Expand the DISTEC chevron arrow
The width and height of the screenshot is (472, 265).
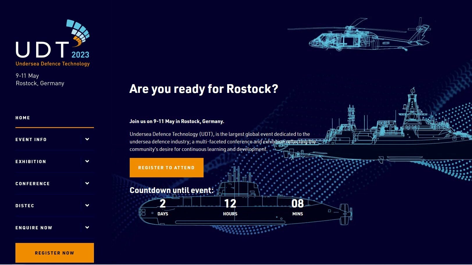(87, 205)
